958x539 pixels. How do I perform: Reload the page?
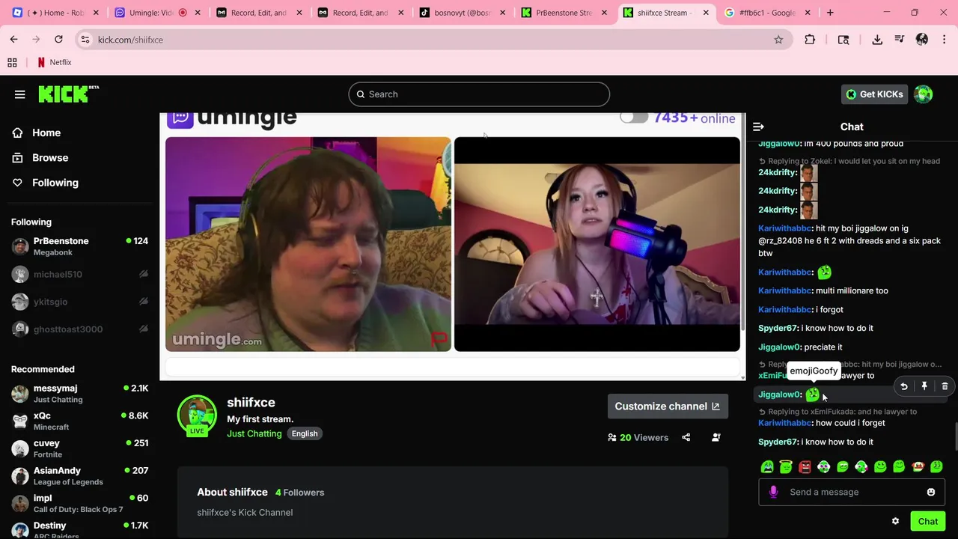point(58,40)
